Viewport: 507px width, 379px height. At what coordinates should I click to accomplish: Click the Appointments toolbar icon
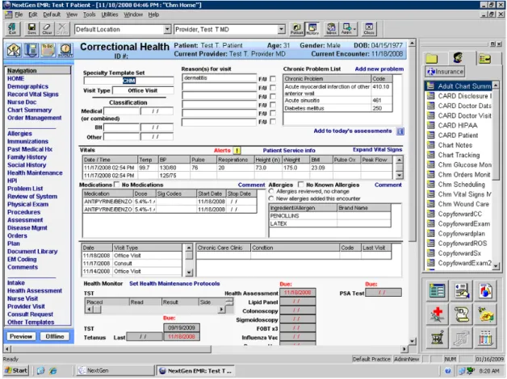pos(346,29)
